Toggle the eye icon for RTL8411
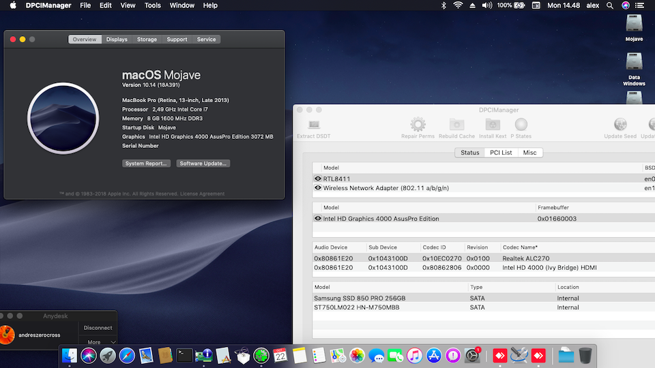This screenshot has height=368, width=655. tap(318, 179)
